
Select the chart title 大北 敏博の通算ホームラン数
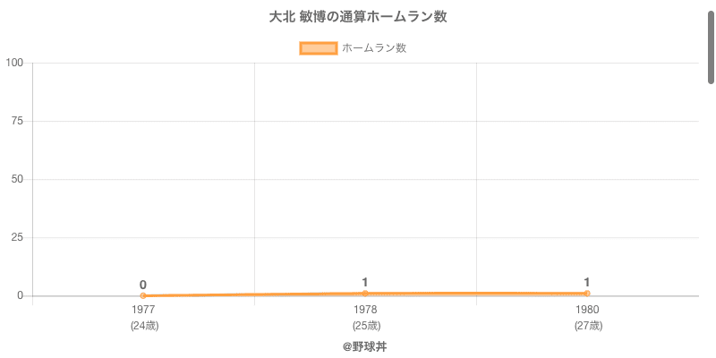[x=358, y=17]
